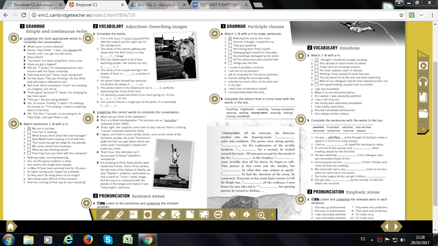The height and width of the screenshot is (246, 438).
Task: Open the book contents panel
Action: (423, 97)
